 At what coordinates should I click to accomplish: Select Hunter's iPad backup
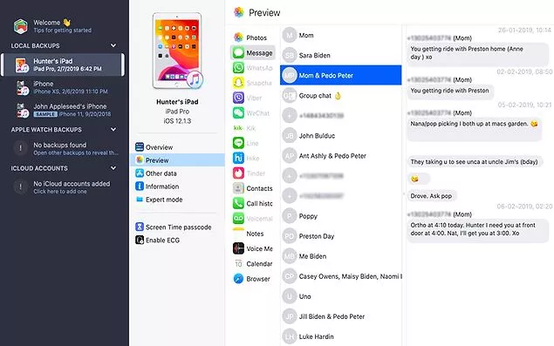63,64
